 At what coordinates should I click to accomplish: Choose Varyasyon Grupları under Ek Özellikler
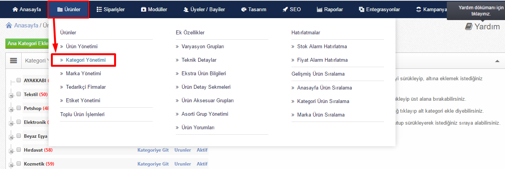203,46
